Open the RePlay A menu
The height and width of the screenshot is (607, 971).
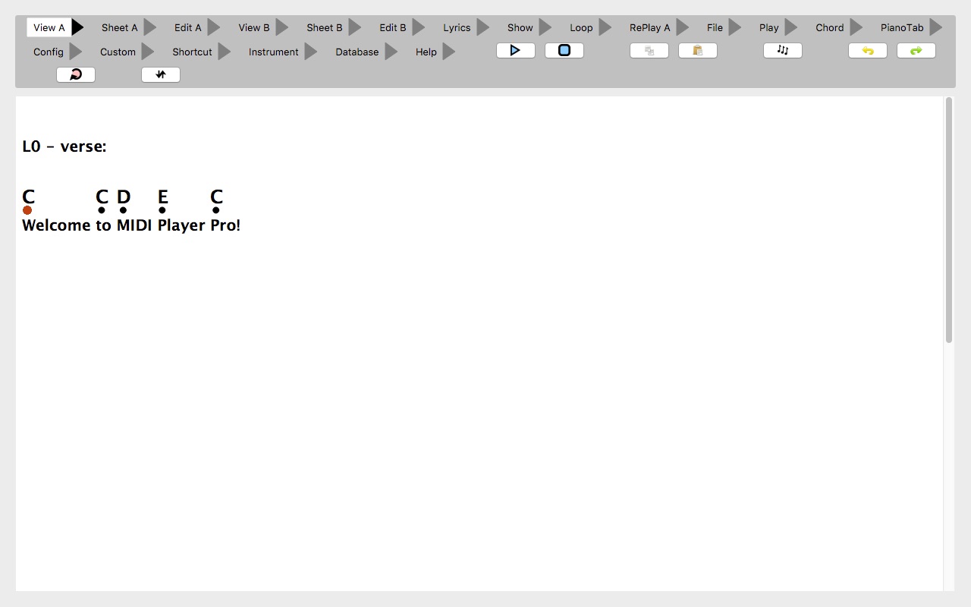click(650, 27)
